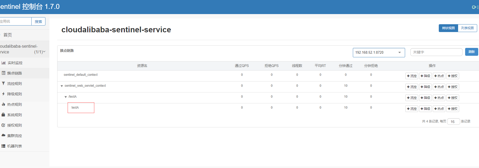Click the 资源名 column header
The image size is (479, 168).
(x=142, y=66)
